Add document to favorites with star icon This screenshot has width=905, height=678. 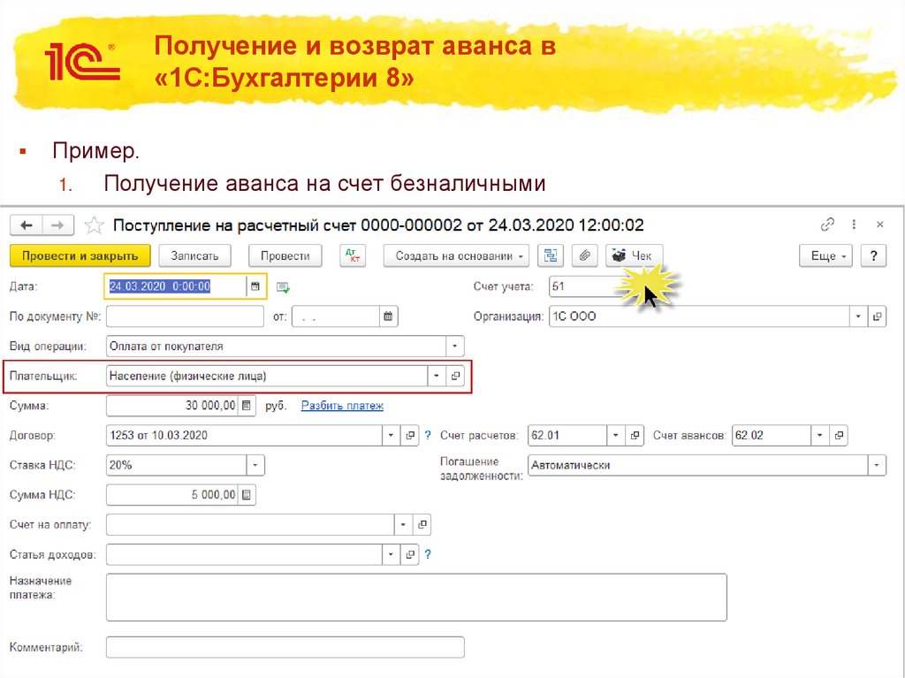tap(94, 225)
